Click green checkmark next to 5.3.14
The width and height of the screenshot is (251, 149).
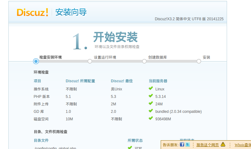coord(151,96)
